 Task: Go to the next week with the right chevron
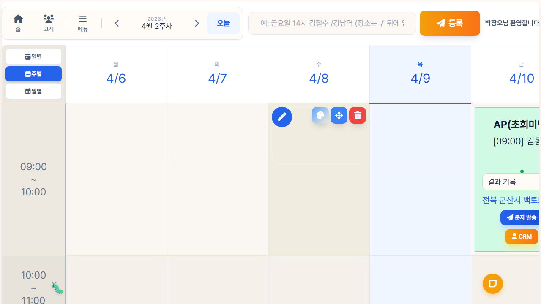coord(197,23)
